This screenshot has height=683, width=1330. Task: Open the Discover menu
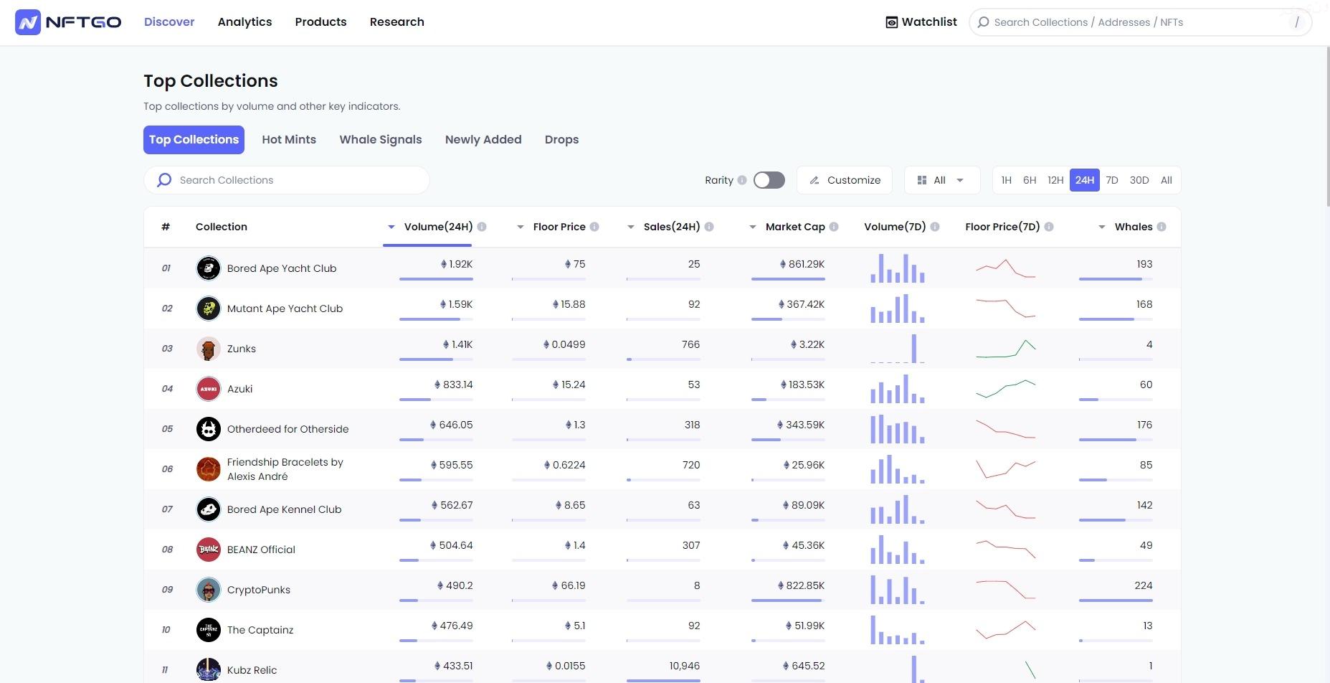[169, 22]
